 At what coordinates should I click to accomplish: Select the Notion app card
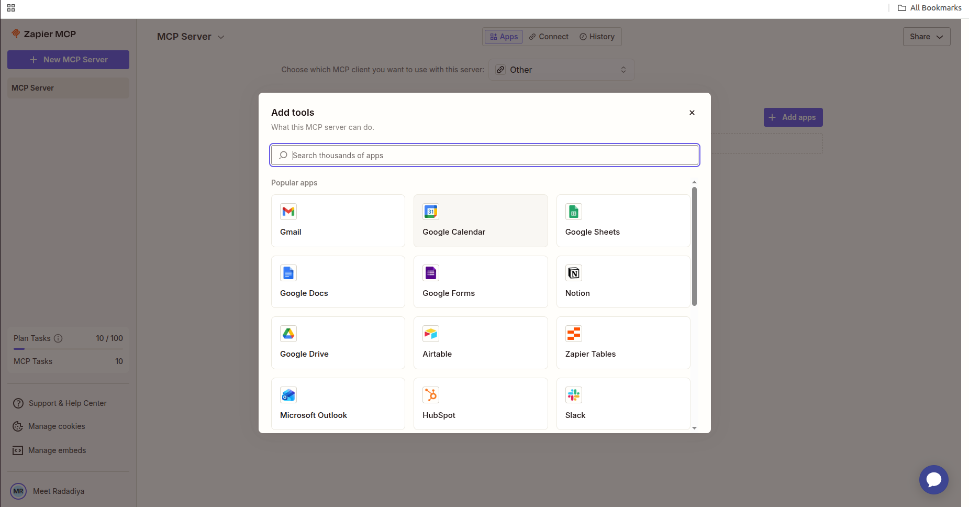pos(623,282)
